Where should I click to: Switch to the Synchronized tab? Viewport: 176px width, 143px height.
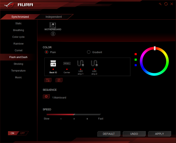tap(20, 17)
